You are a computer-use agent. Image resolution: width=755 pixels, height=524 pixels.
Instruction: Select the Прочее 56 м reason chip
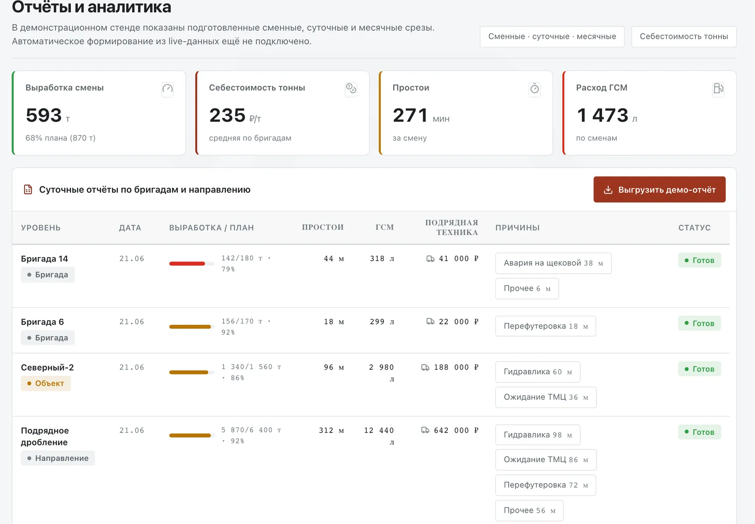529,511
